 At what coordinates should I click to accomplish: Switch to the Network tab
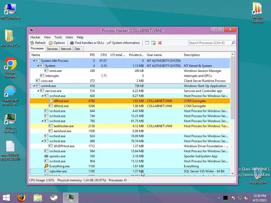click(x=66, y=49)
